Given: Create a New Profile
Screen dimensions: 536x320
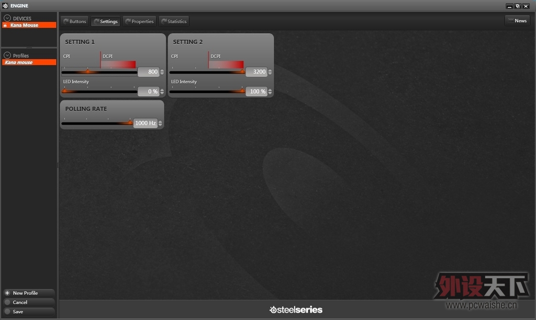Looking at the screenshot, I should (29, 293).
